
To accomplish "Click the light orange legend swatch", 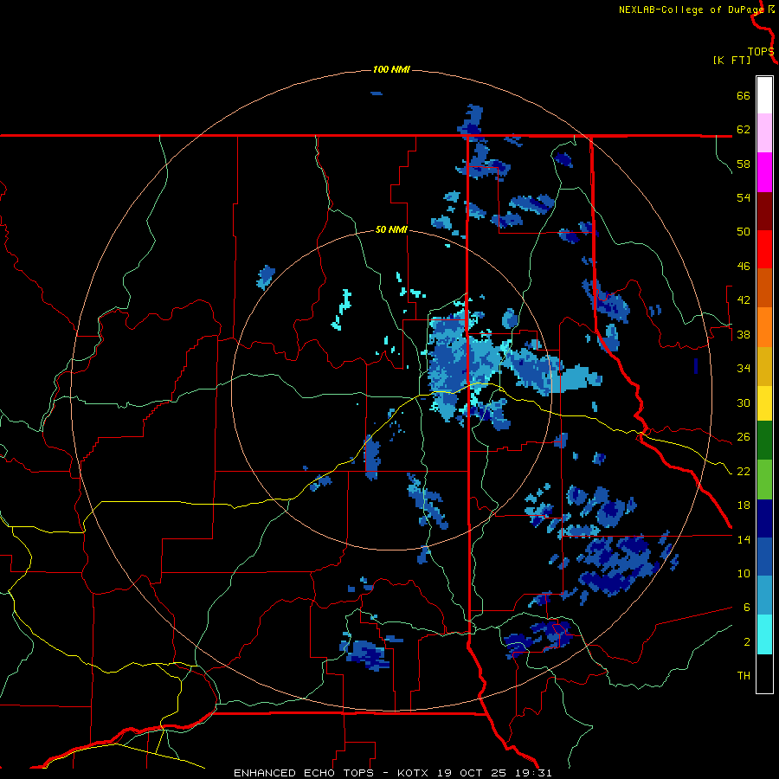I will coord(764,327).
